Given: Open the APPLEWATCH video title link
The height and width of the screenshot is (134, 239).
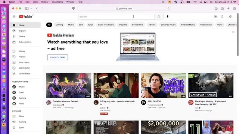Looking at the screenshot, I should pos(154,101).
